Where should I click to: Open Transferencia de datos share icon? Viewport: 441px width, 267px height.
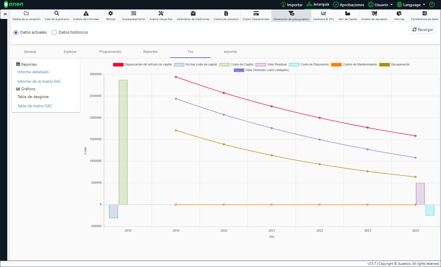coord(424,13)
